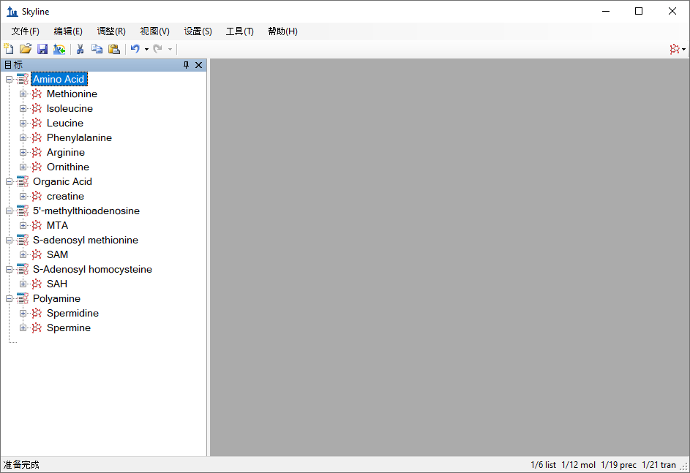Screen dimensions: 690x473
Task: Pin the 目标 targets panel
Action: (x=186, y=65)
